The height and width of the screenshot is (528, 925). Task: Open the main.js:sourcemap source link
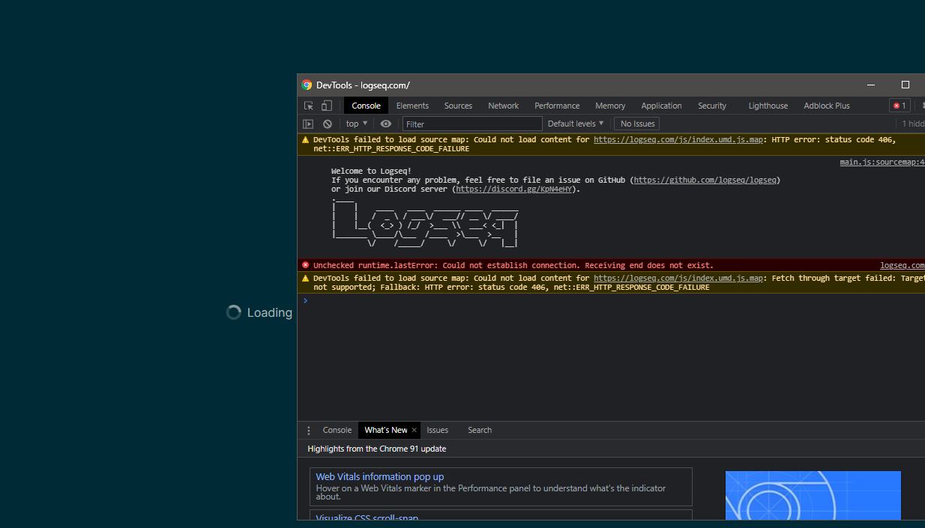point(882,162)
